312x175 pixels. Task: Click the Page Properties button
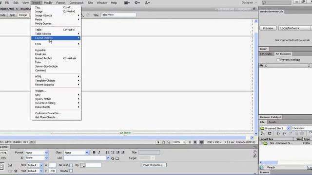(154, 165)
